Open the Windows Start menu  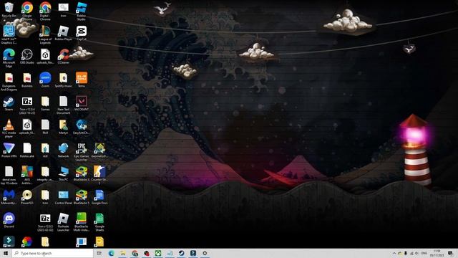point(6,253)
